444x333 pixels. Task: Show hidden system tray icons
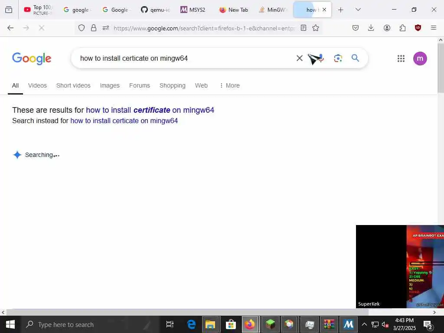click(364, 324)
